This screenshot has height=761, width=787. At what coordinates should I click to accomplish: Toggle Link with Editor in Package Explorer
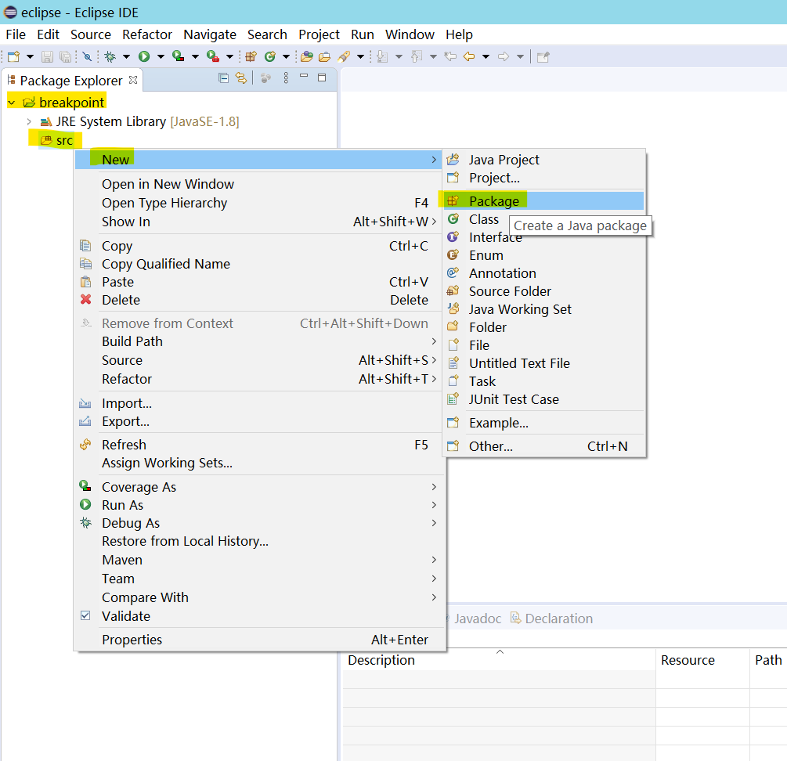[x=241, y=78]
